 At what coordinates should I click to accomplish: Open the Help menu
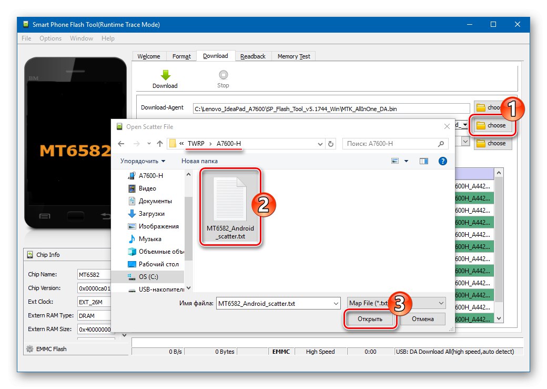pyautogui.click(x=108, y=38)
